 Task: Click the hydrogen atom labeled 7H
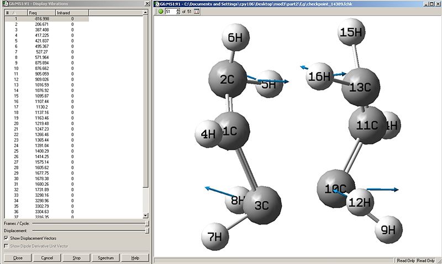(215, 237)
